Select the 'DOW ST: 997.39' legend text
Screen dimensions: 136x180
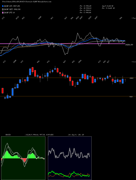[12, 6]
